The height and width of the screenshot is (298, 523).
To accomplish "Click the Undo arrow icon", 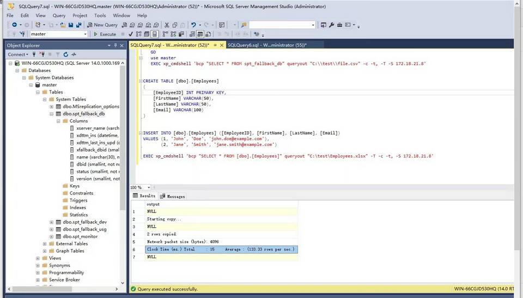I will 193,25.
